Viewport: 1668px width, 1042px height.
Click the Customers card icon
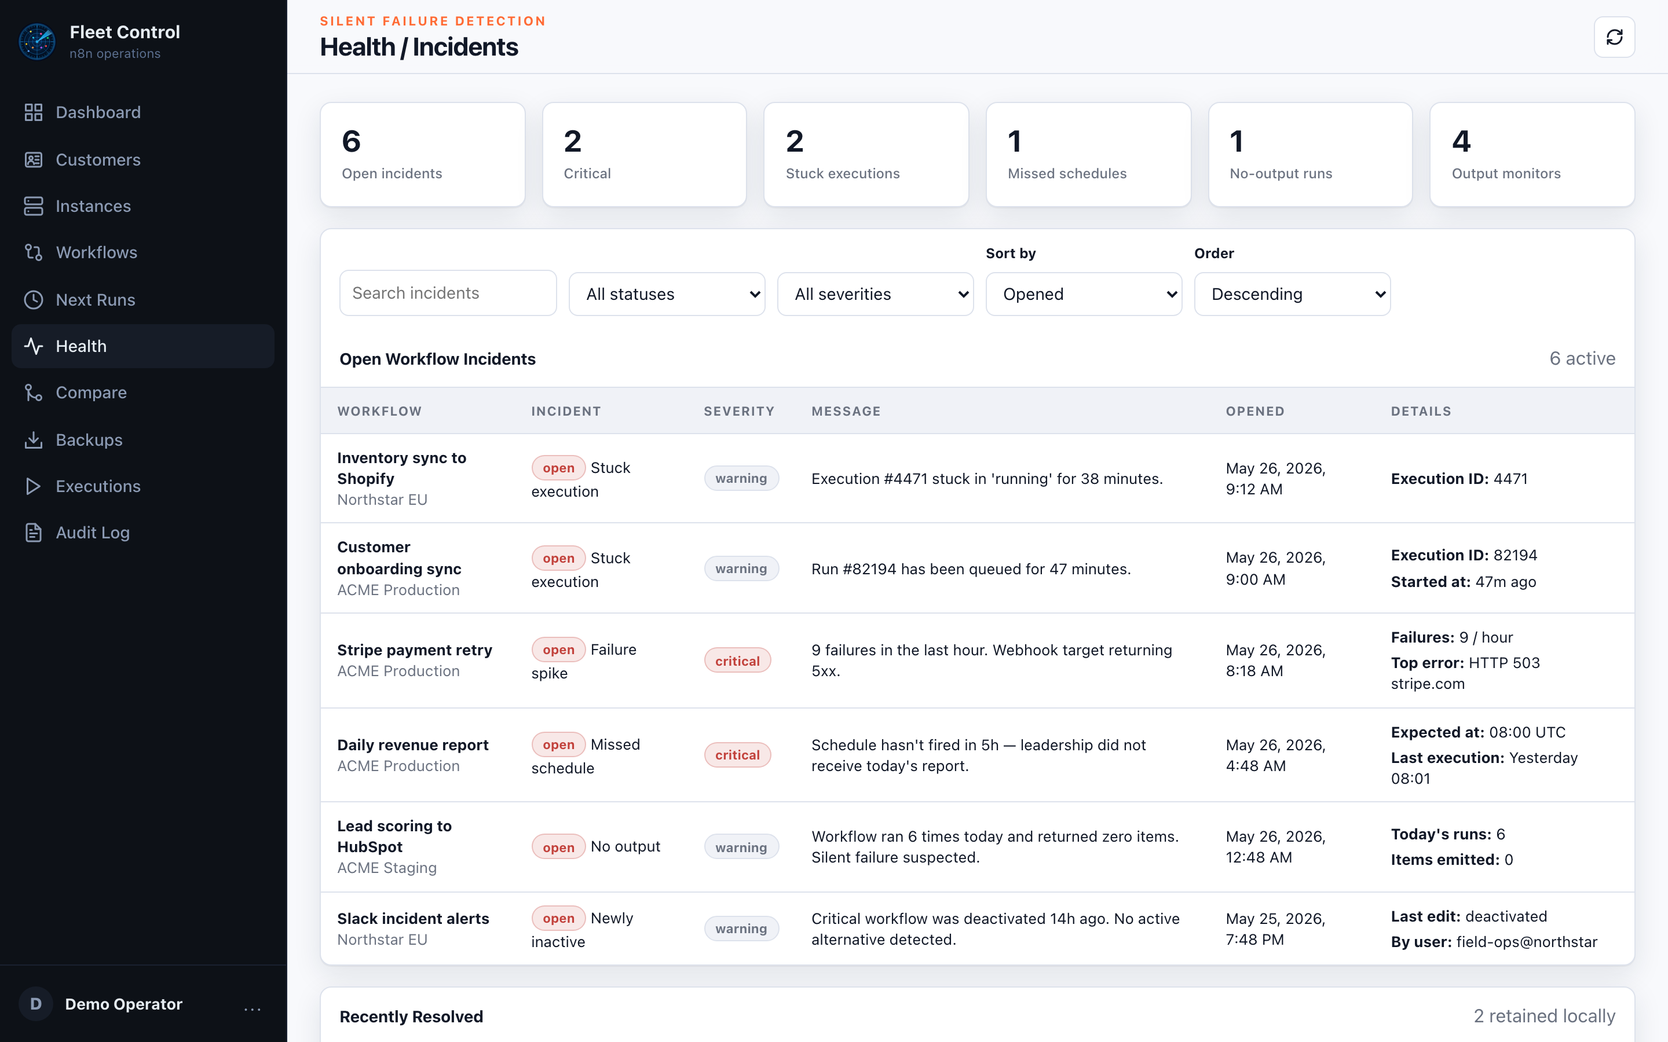click(x=33, y=160)
